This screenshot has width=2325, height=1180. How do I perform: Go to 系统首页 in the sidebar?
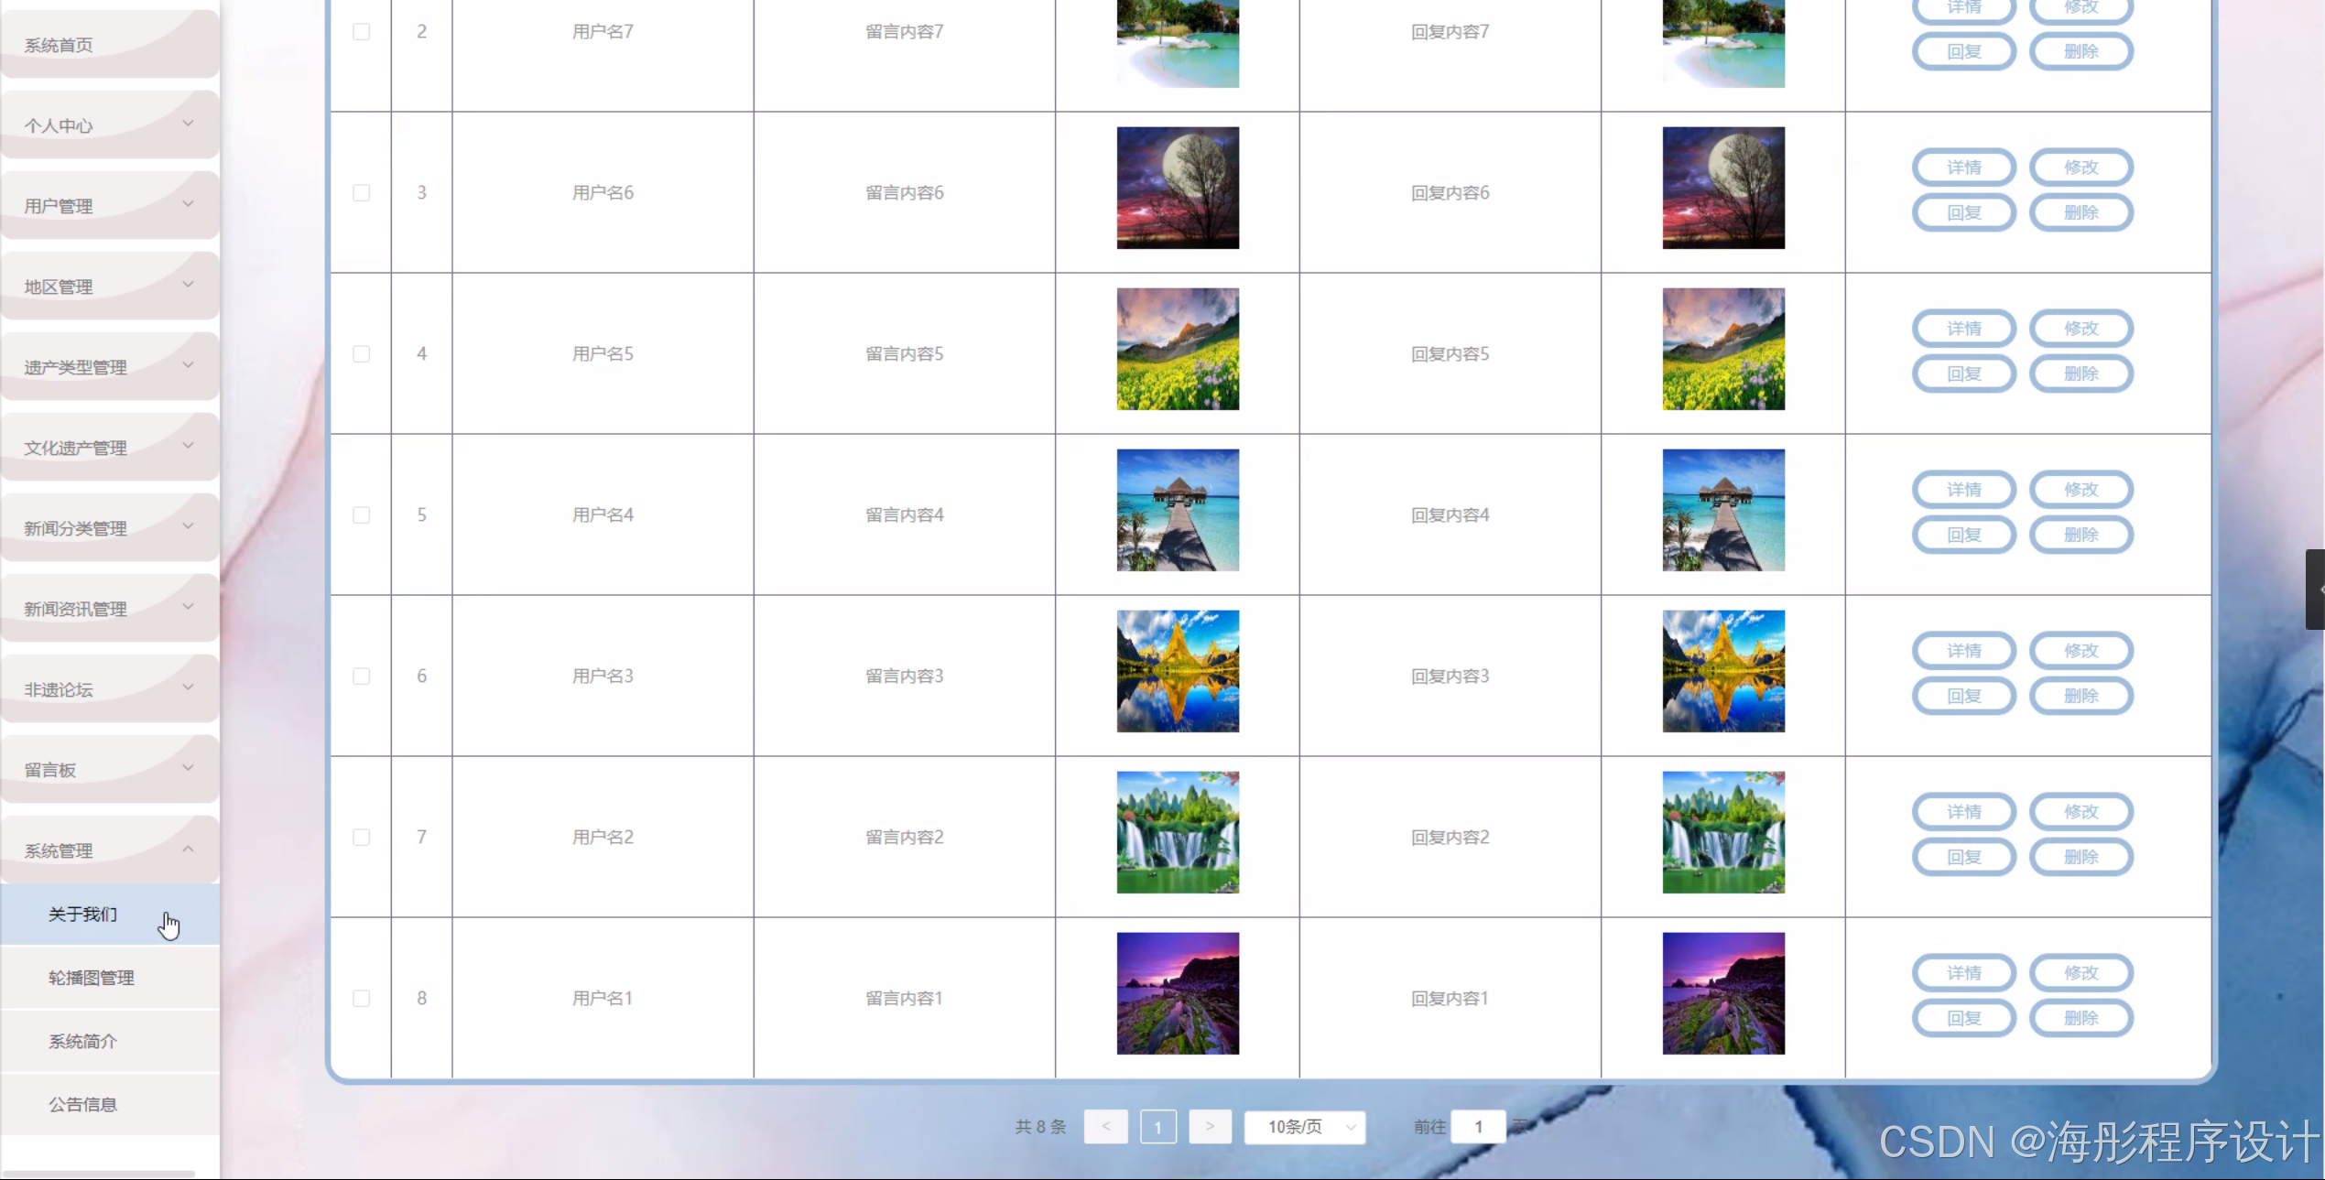coord(59,45)
